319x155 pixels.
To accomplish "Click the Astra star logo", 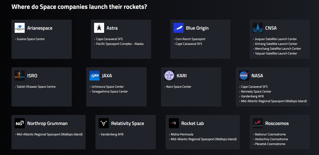I will (99, 28).
